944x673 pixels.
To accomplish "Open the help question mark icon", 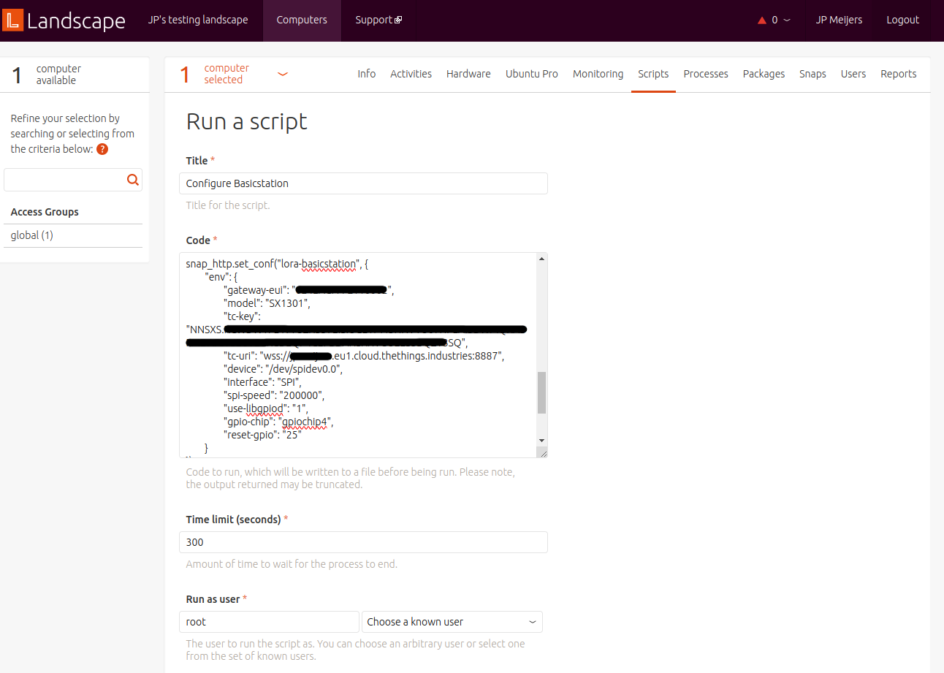I will pyautogui.click(x=102, y=149).
